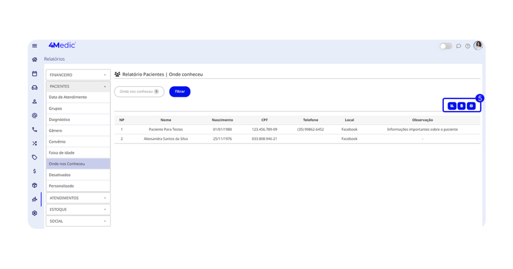
Task: Open the calendar icon in sidebar
Action: 35,74
